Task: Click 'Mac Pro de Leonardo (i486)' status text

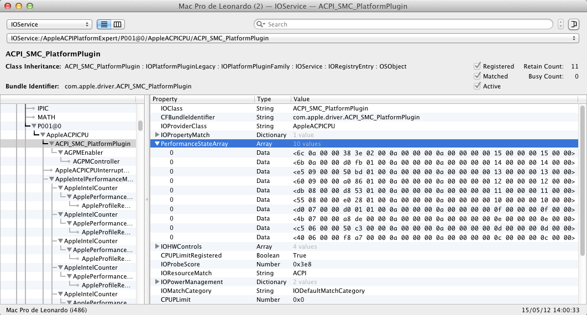Action: pyautogui.click(x=46, y=310)
